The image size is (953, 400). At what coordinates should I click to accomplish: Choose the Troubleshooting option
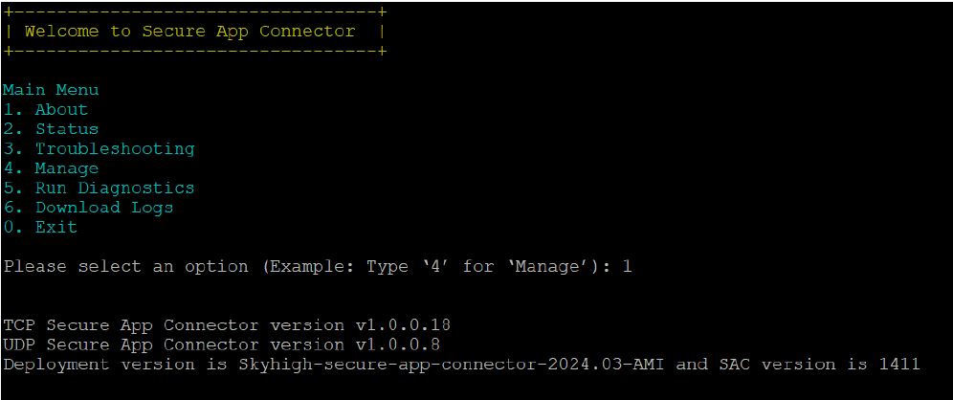coord(100,149)
